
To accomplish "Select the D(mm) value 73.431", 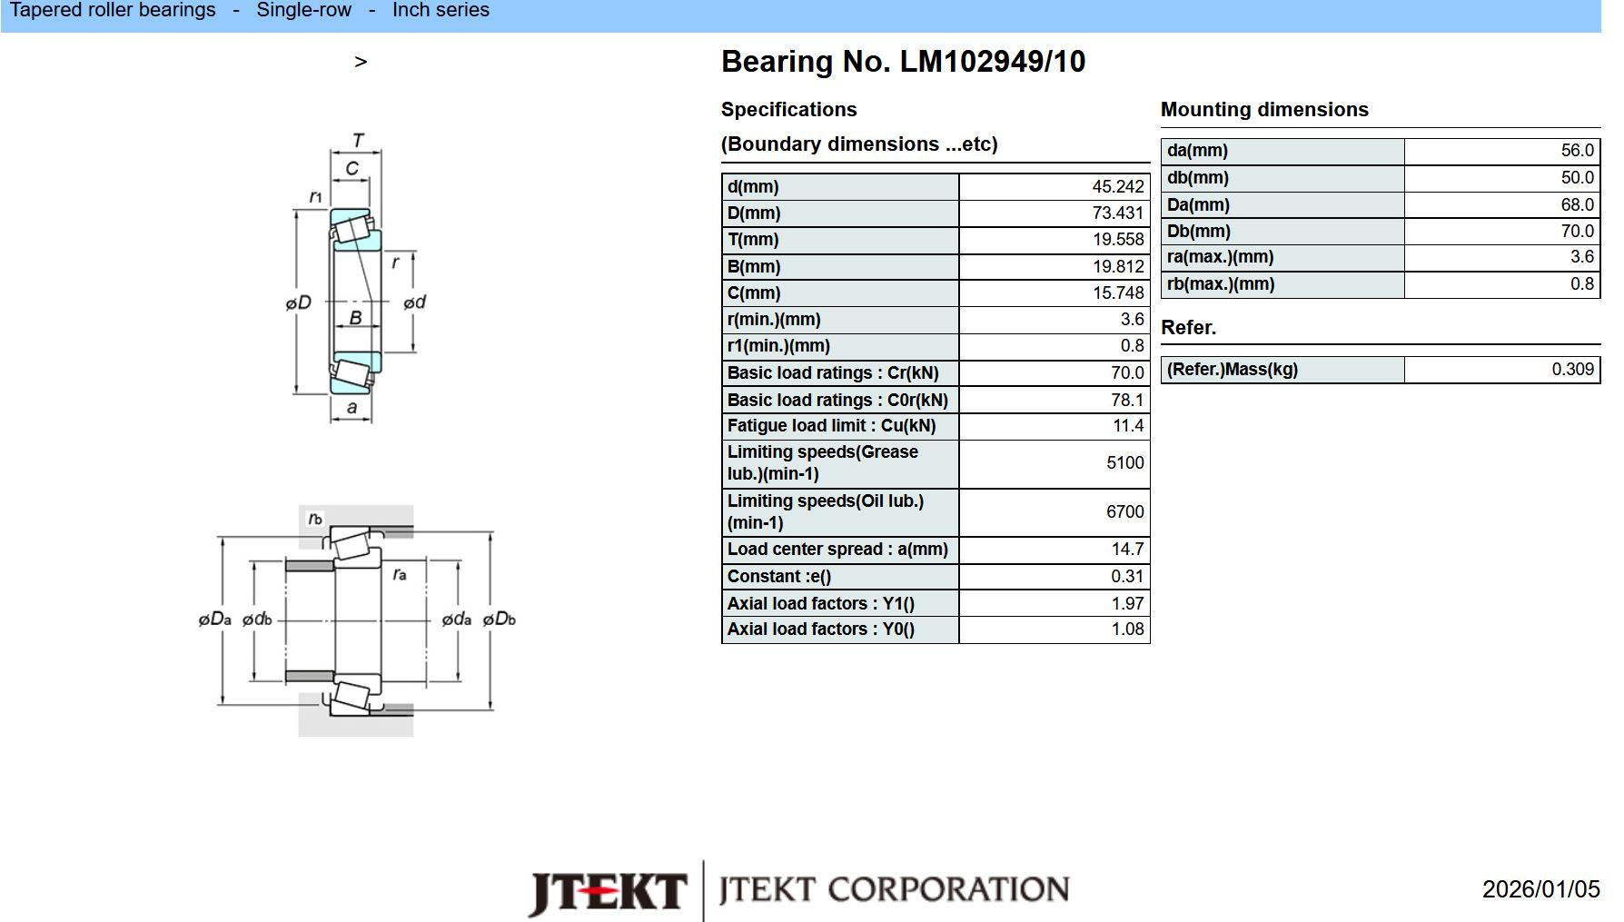I will click(x=1117, y=213).
